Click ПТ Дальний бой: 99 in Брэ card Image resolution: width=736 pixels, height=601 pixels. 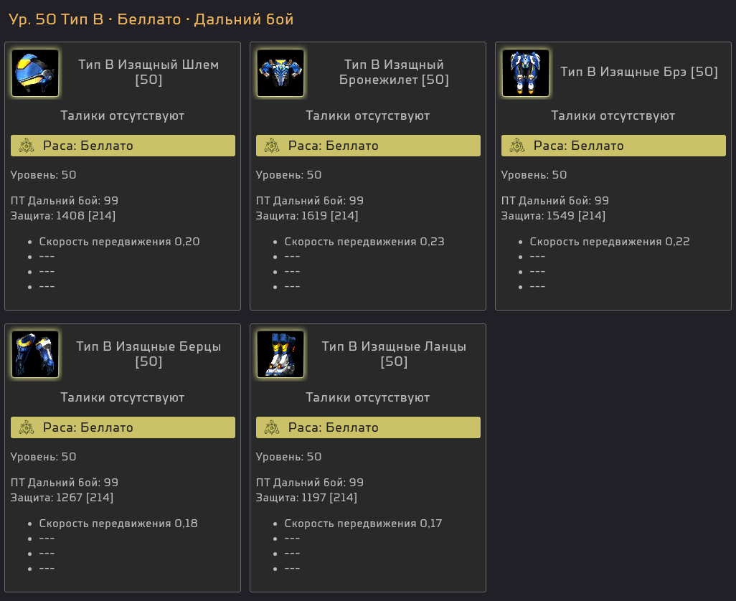(x=555, y=201)
